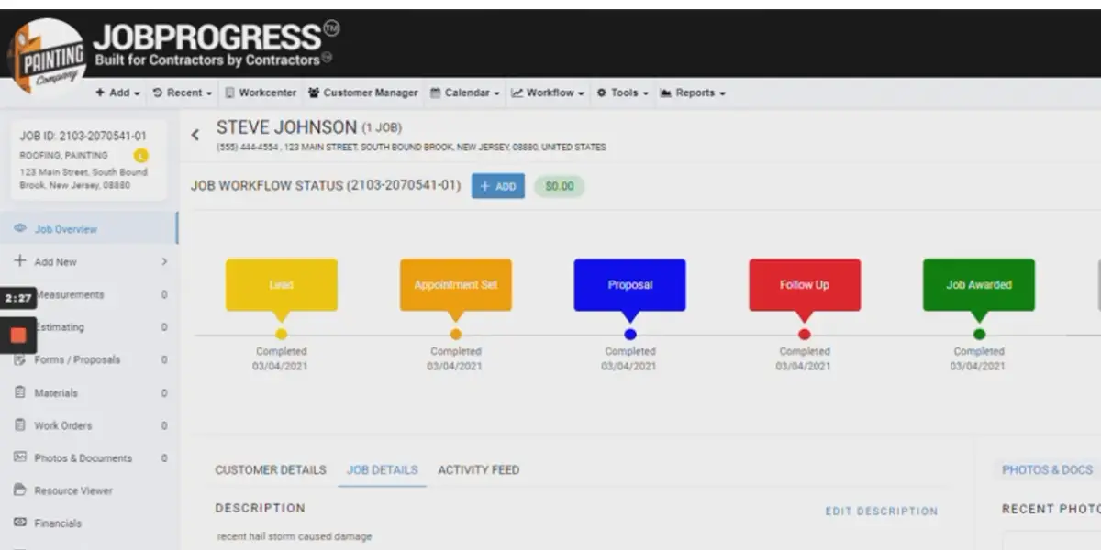
Task: Click the 2:27 recording timer
Action: coord(18,299)
